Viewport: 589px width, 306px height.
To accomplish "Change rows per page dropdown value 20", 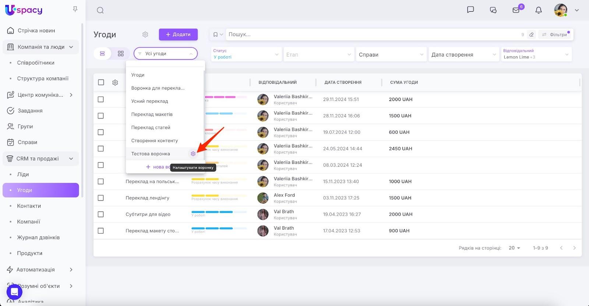I will (514, 248).
